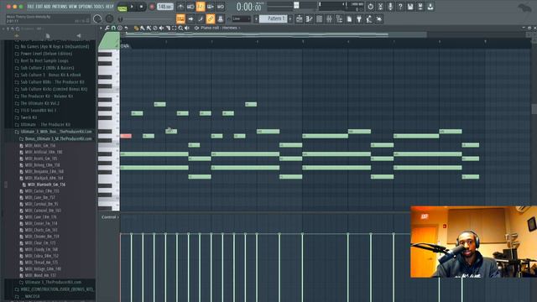Click arrow left of Pattern 1 selector
Viewport: 537px width, 302px height.
click(x=256, y=18)
